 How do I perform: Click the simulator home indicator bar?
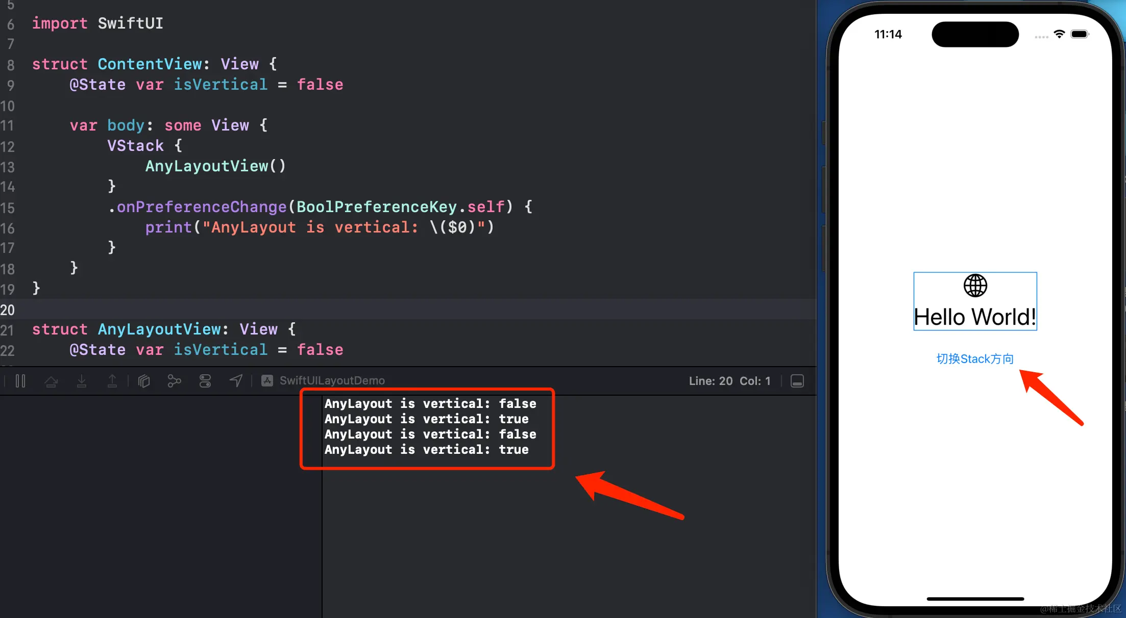tap(975, 599)
